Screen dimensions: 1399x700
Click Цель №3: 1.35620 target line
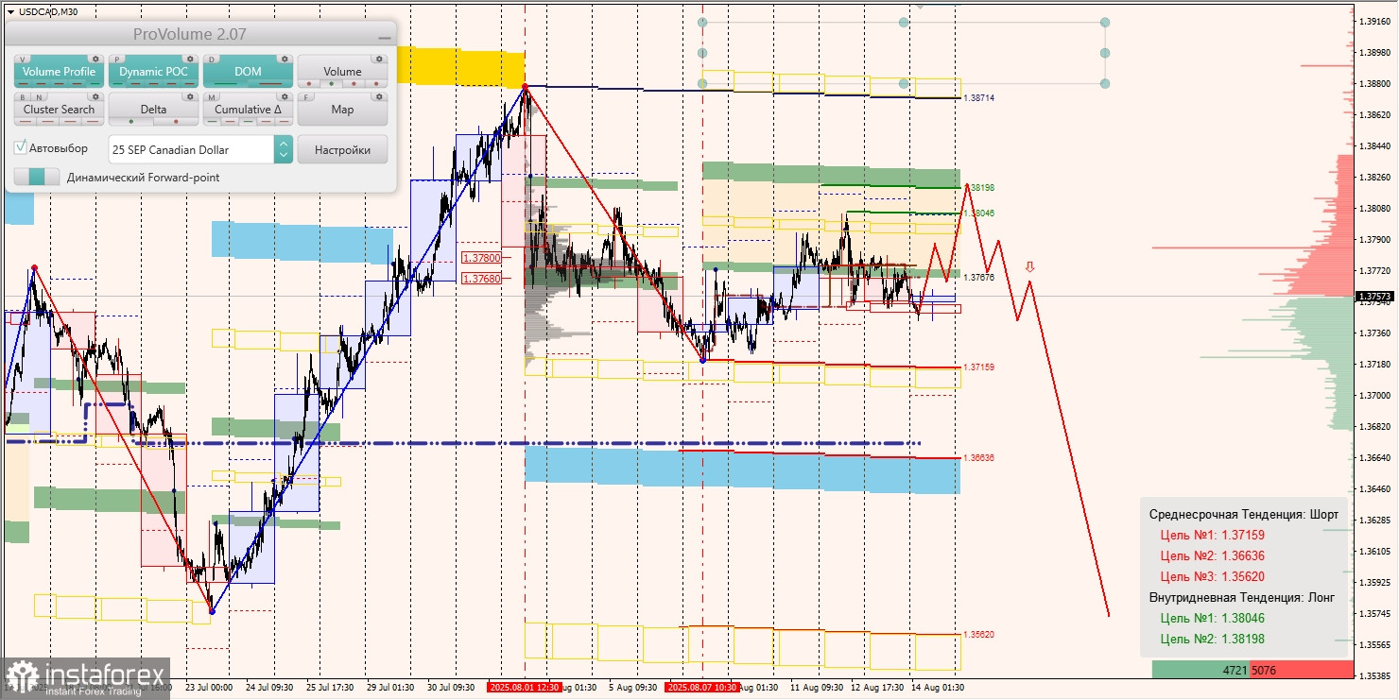tap(1212, 576)
